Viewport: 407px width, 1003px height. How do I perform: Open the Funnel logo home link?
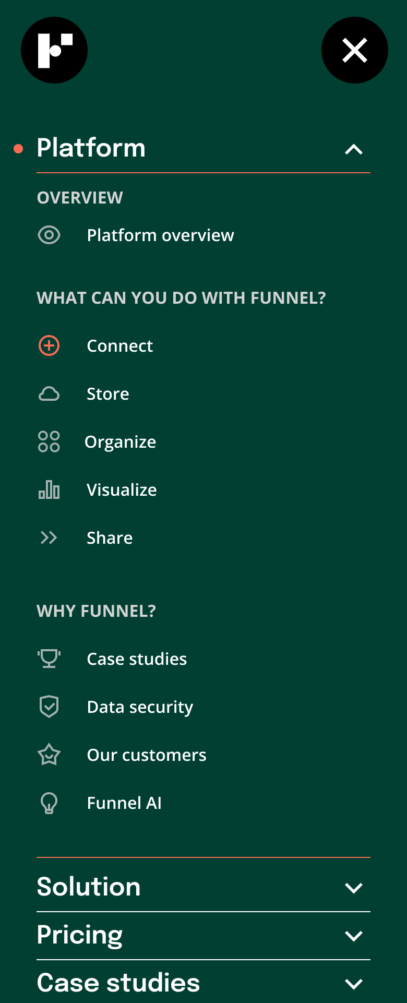pyautogui.click(x=54, y=50)
